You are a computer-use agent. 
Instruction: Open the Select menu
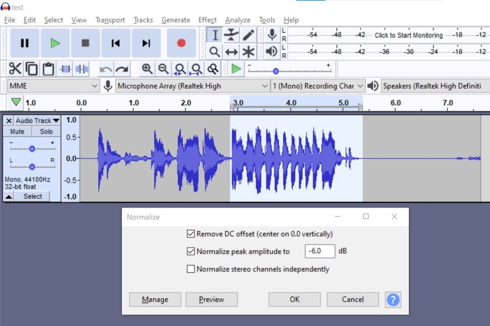[53, 20]
